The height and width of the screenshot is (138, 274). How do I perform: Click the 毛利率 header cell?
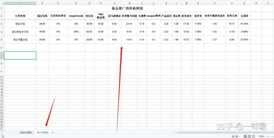[x=244, y=16]
